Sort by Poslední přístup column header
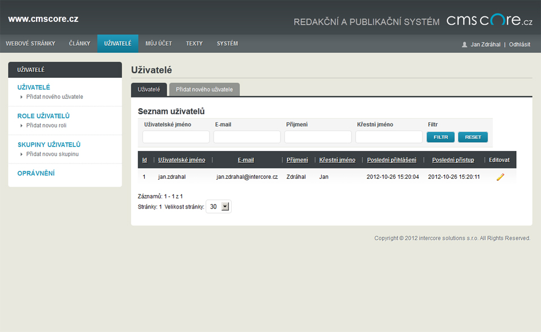The image size is (541, 332). (453, 160)
